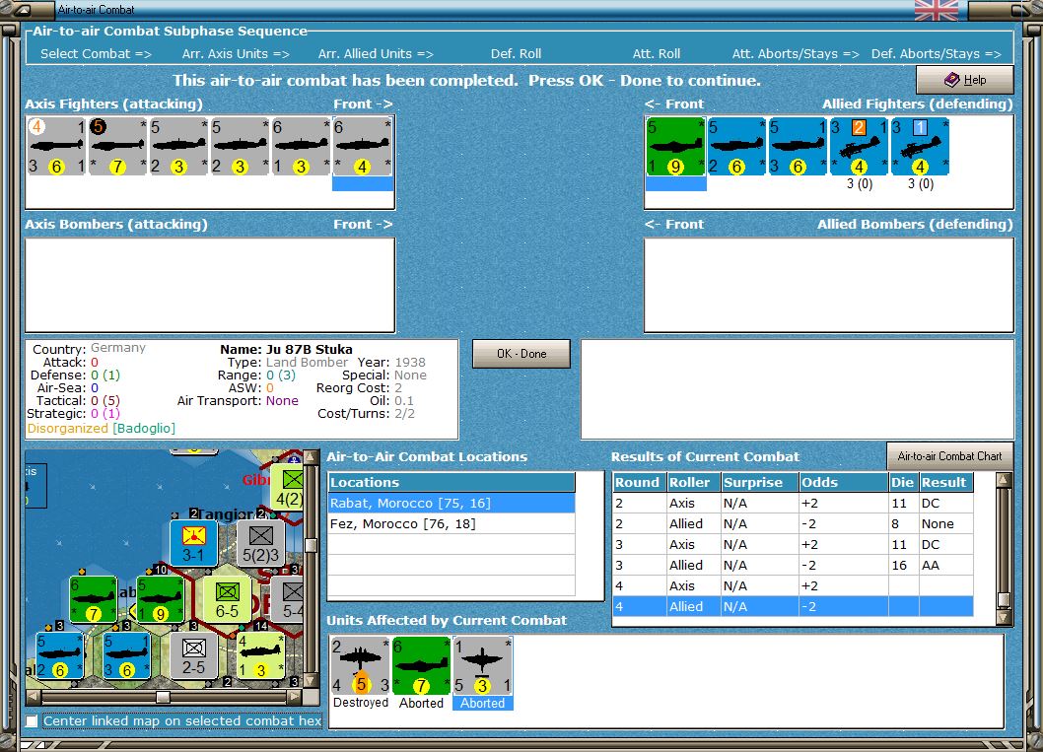Click 'Arr. Axis Units =>' subphase label
Screen dimensions: 1043x752
coord(237,54)
